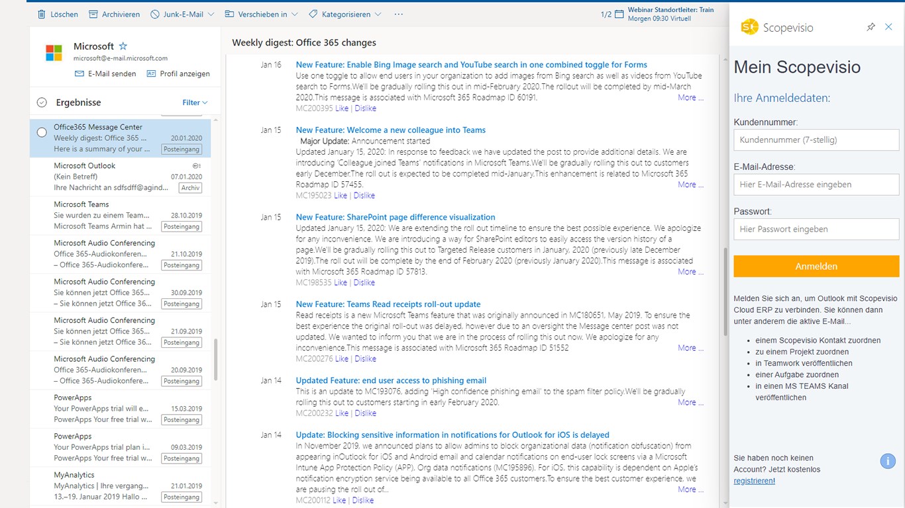The image size is (905, 508).
Task: Click the E-Mail-Adresse input field
Action: pyautogui.click(x=816, y=185)
